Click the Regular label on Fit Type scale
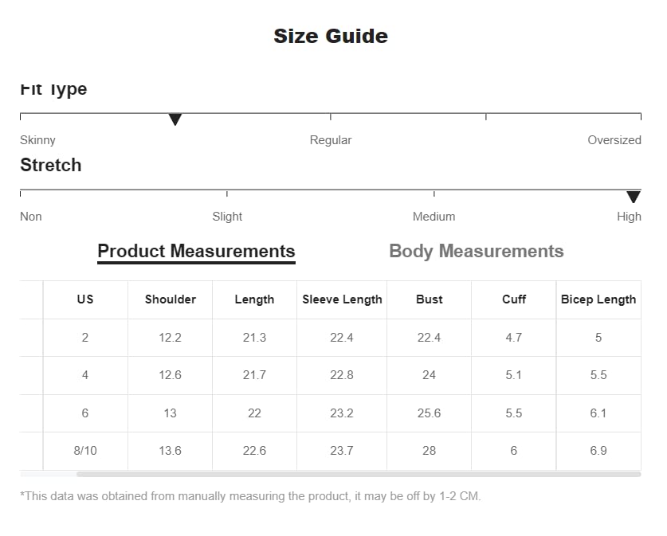The height and width of the screenshot is (536, 667). [x=331, y=140]
